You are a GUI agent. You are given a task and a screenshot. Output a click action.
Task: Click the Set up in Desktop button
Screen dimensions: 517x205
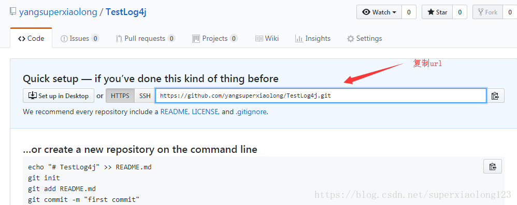click(59, 96)
